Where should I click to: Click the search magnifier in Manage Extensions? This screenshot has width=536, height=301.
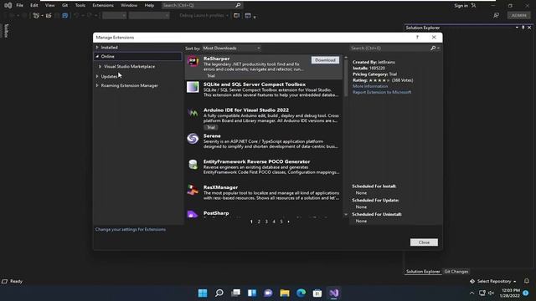pos(433,48)
